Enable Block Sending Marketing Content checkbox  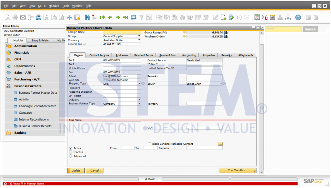149,144
